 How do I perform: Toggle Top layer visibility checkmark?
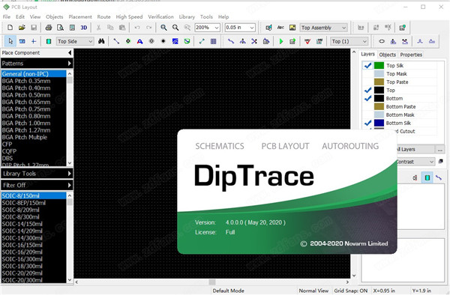point(367,90)
